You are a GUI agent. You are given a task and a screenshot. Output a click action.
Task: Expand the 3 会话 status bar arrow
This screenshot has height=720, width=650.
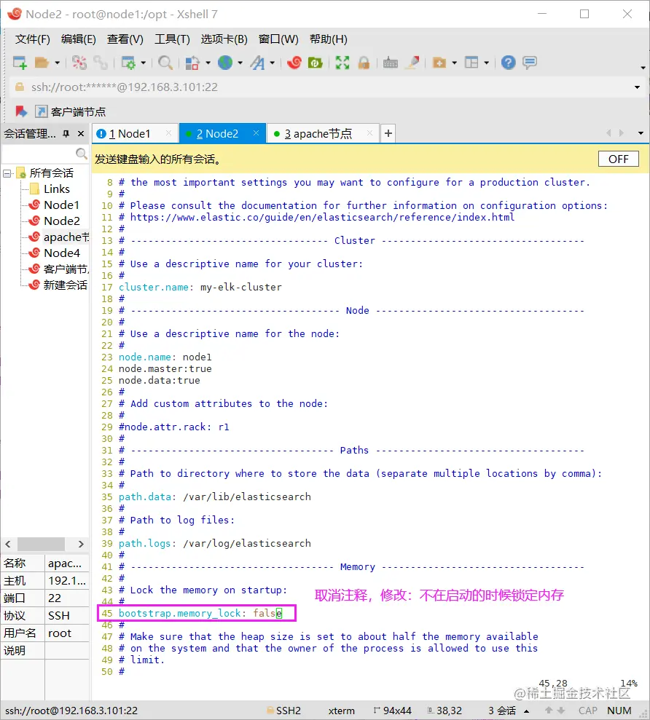(x=526, y=711)
